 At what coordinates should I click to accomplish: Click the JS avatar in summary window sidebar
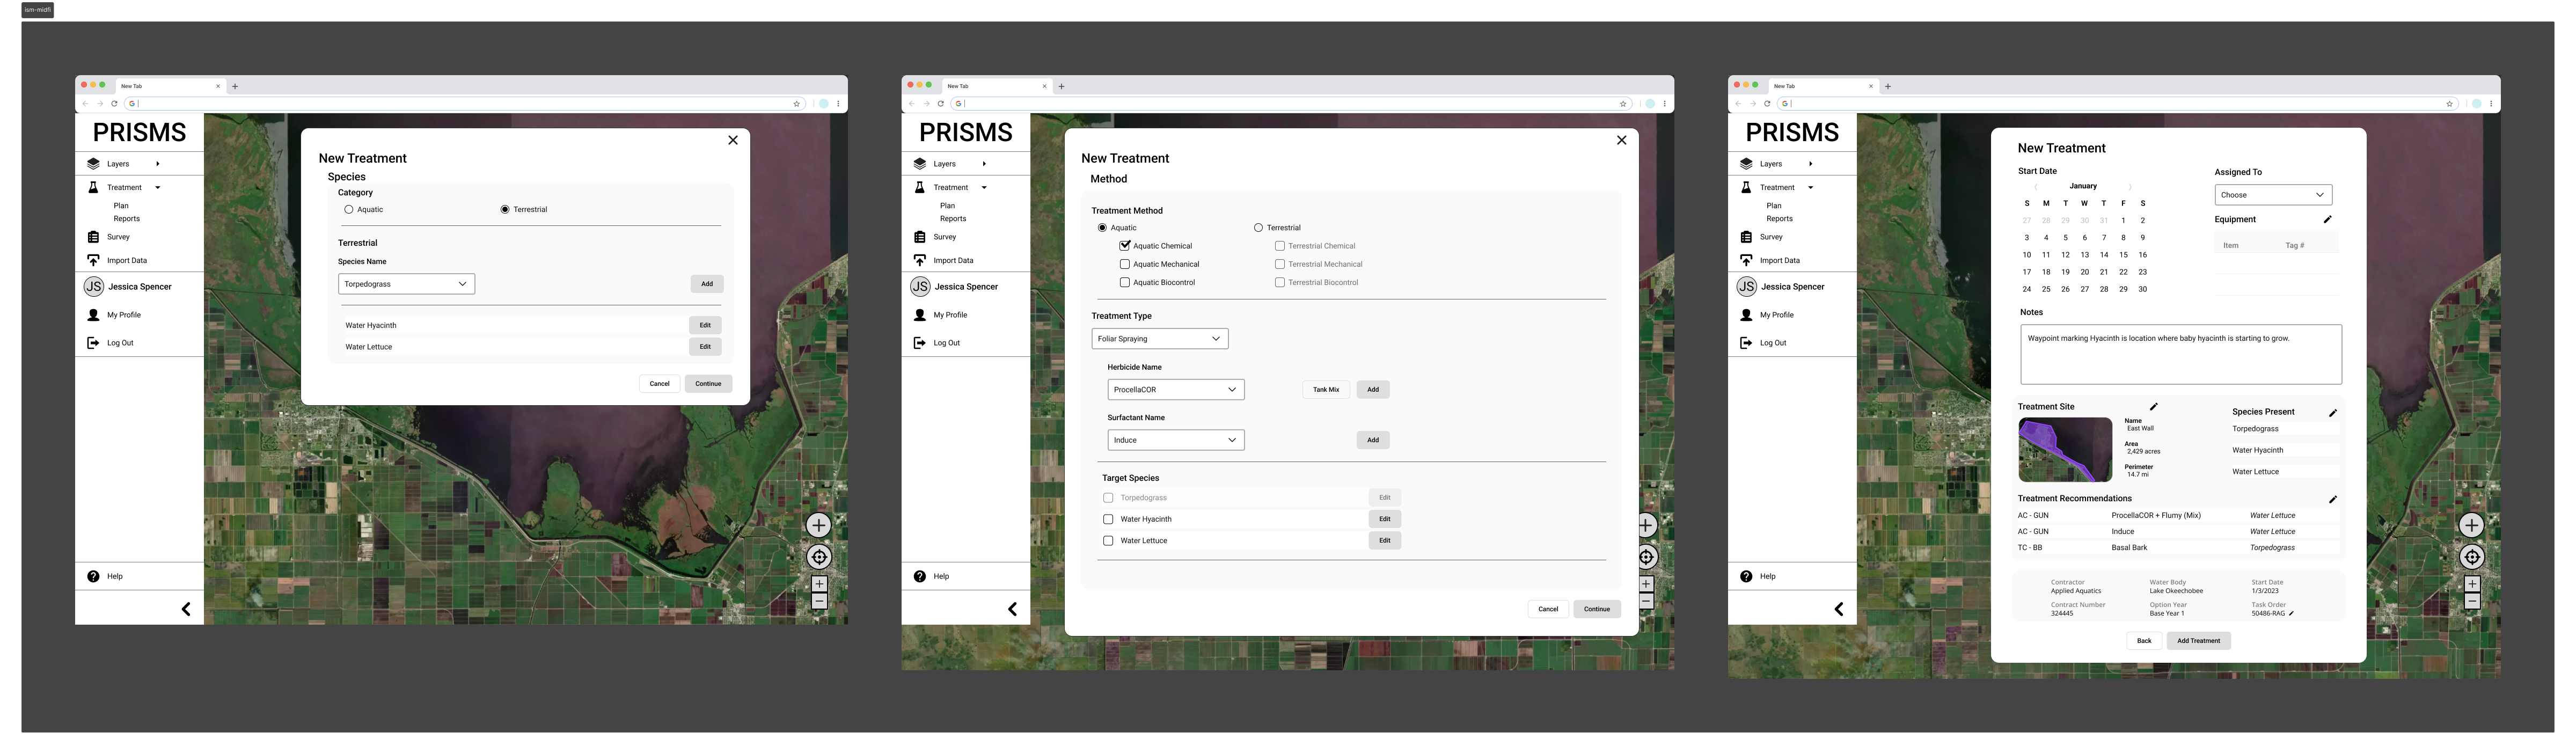(1747, 287)
